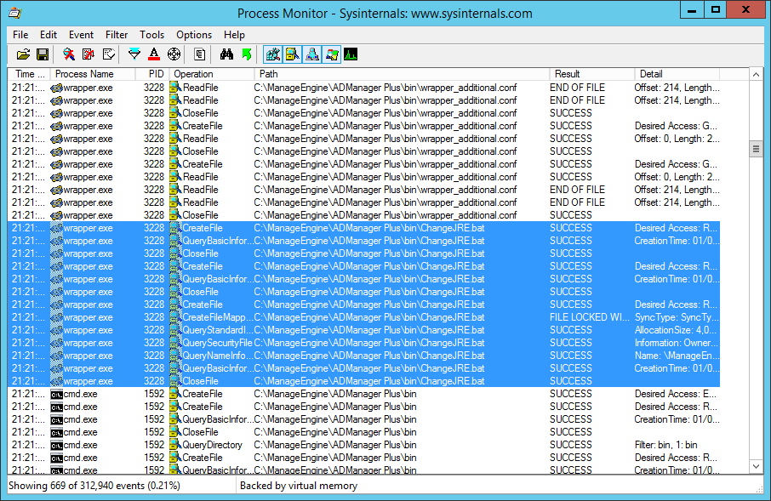
Task: Select the QueryStandardI... operation row
Action: [364, 330]
